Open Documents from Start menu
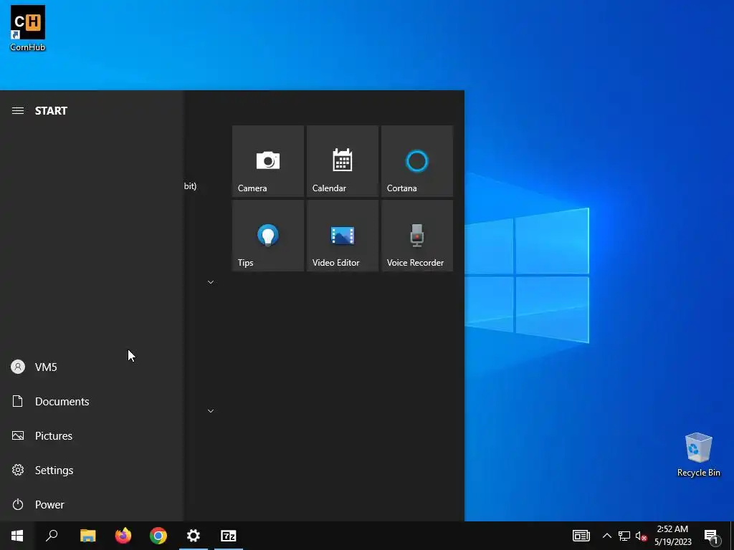The image size is (734, 550). point(91,401)
